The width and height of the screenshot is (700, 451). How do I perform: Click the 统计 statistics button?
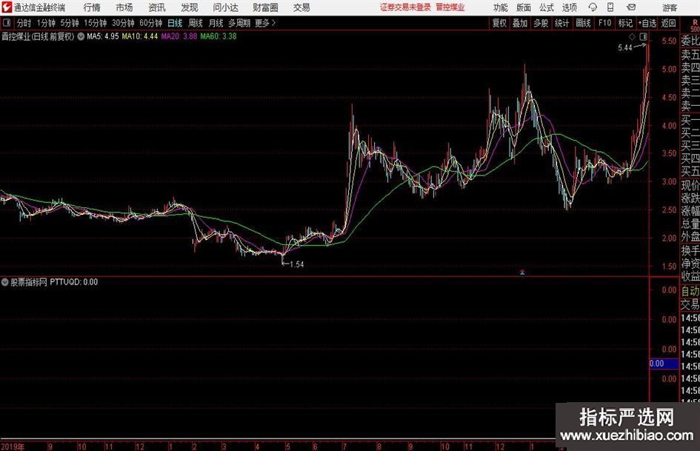click(x=561, y=23)
